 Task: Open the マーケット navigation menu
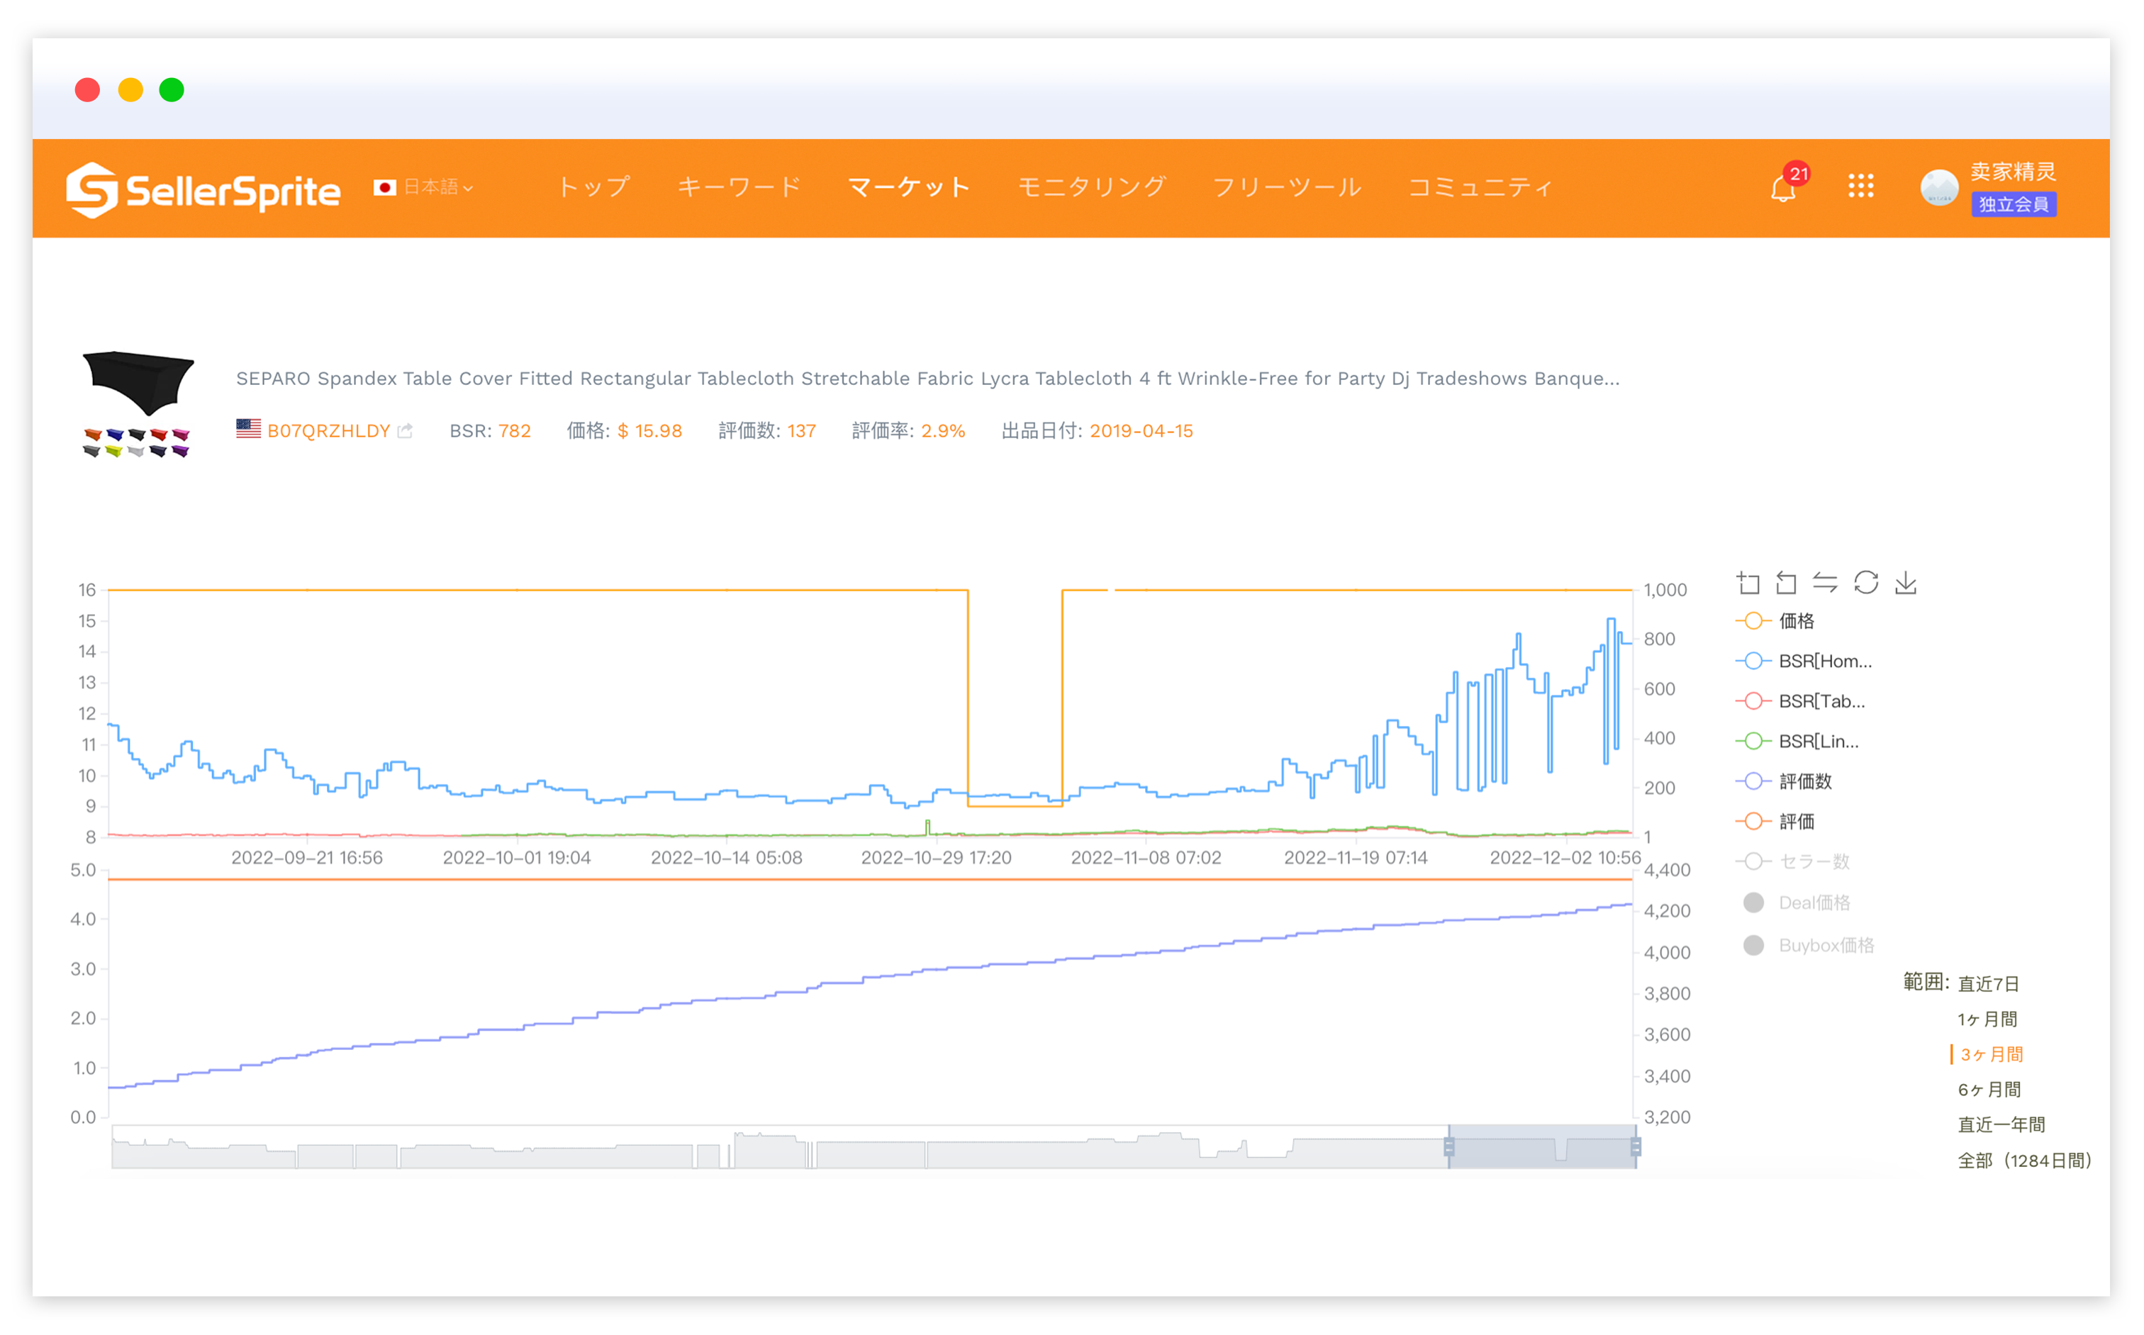tap(910, 187)
